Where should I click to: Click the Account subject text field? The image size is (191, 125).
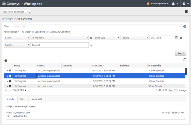tap(60, 45)
